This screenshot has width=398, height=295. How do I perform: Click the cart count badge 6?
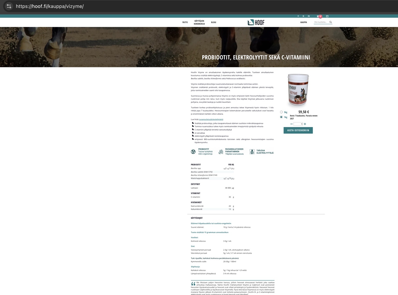point(321,17)
